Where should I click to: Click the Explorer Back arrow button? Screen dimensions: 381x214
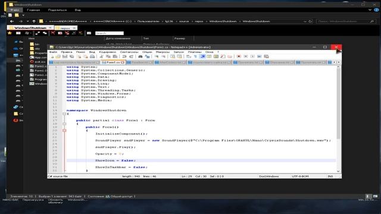(x=12, y=21)
